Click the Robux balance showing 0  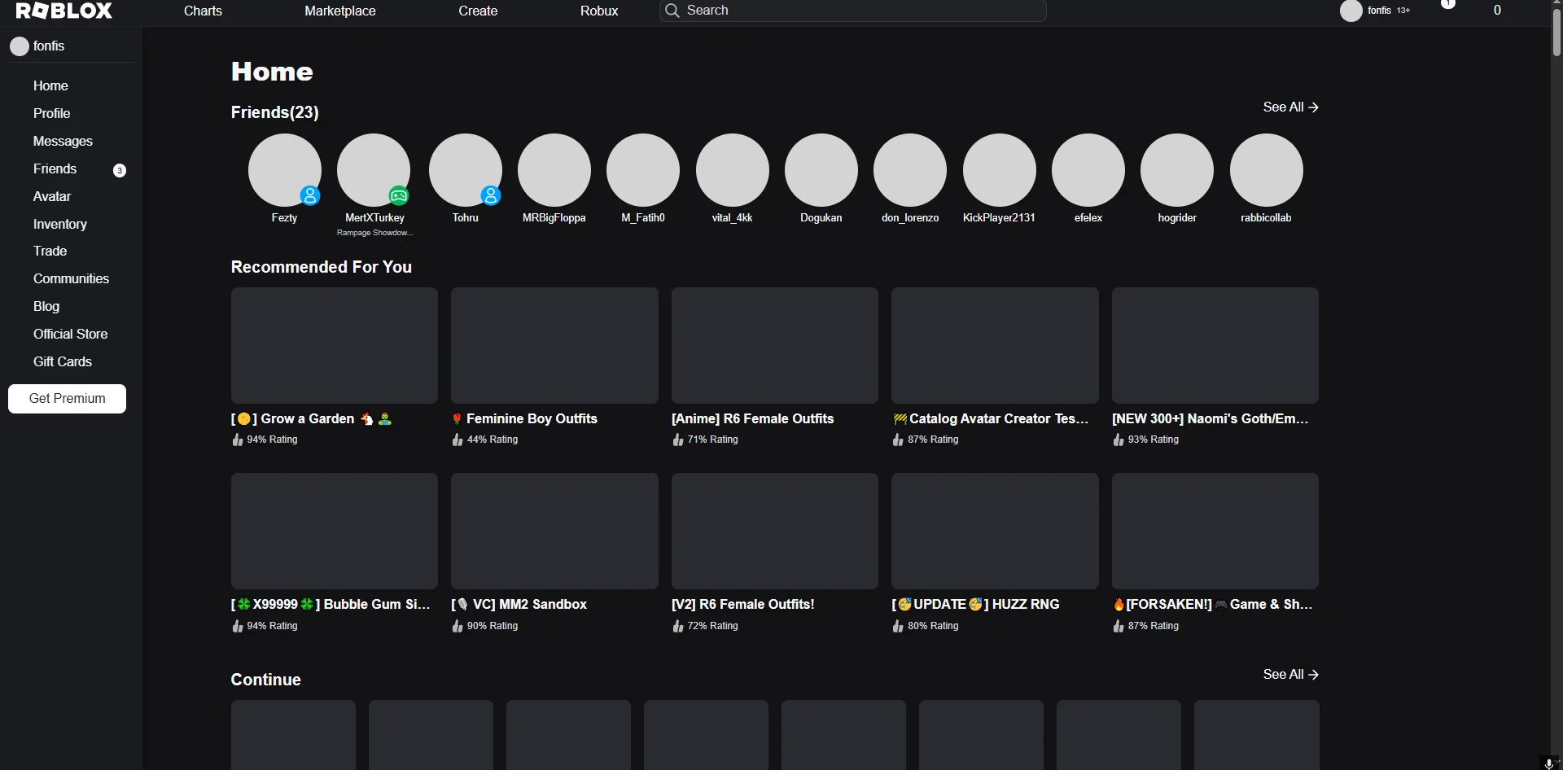pos(1496,11)
